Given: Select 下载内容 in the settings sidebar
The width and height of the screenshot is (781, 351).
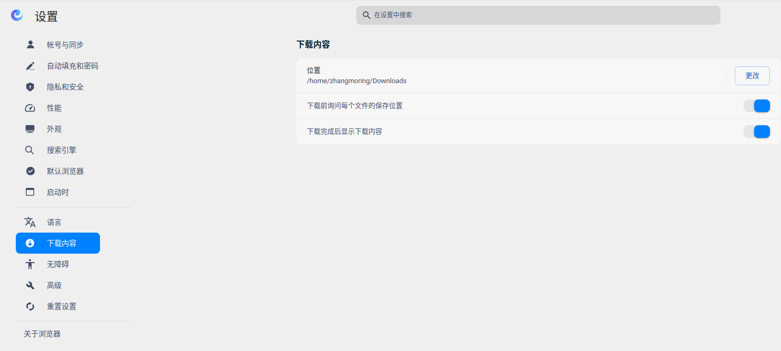Looking at the screenshot, I should pyautogui.click(x=58, y=243).
